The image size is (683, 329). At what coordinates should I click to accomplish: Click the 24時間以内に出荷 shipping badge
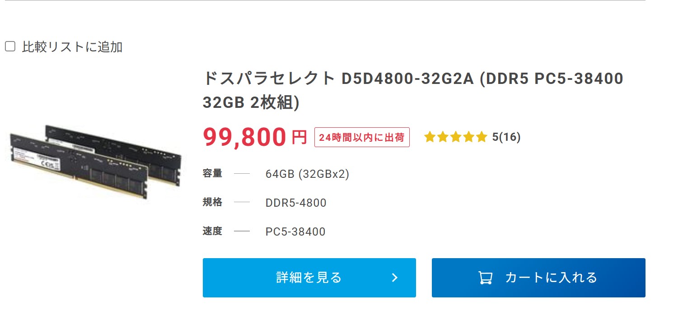click(361, 137)
